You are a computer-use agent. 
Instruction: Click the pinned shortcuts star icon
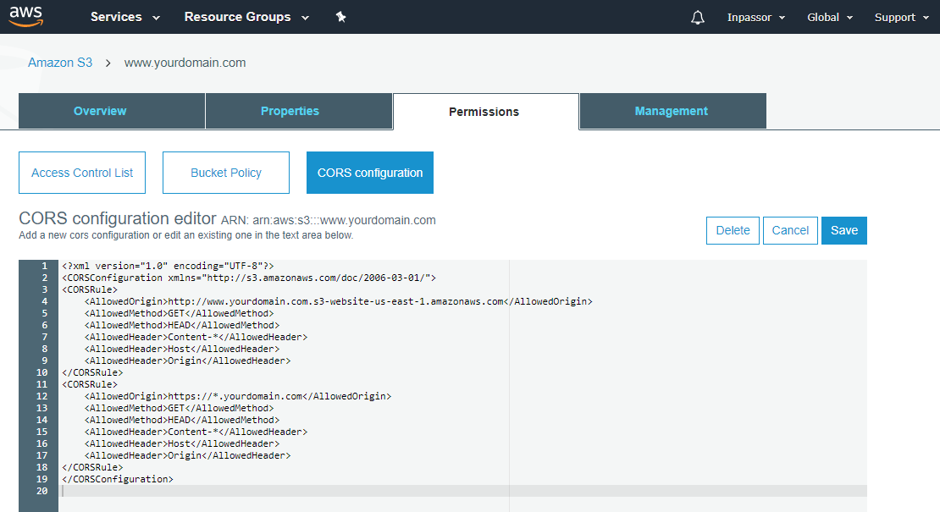point(340,16)
